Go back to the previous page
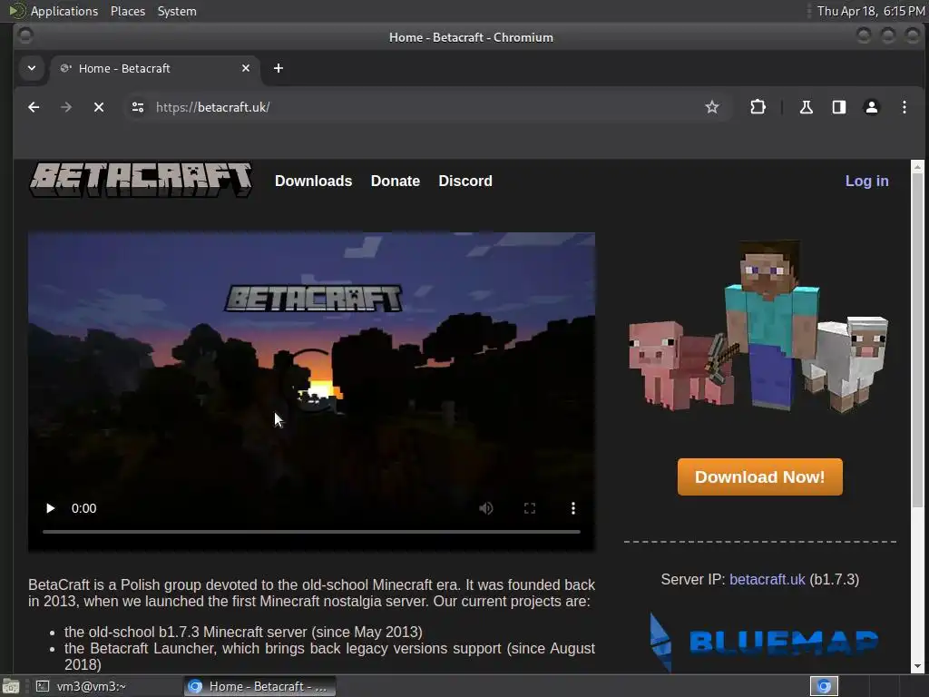Viewport: 929px width, 697px height. click(34, 107)
